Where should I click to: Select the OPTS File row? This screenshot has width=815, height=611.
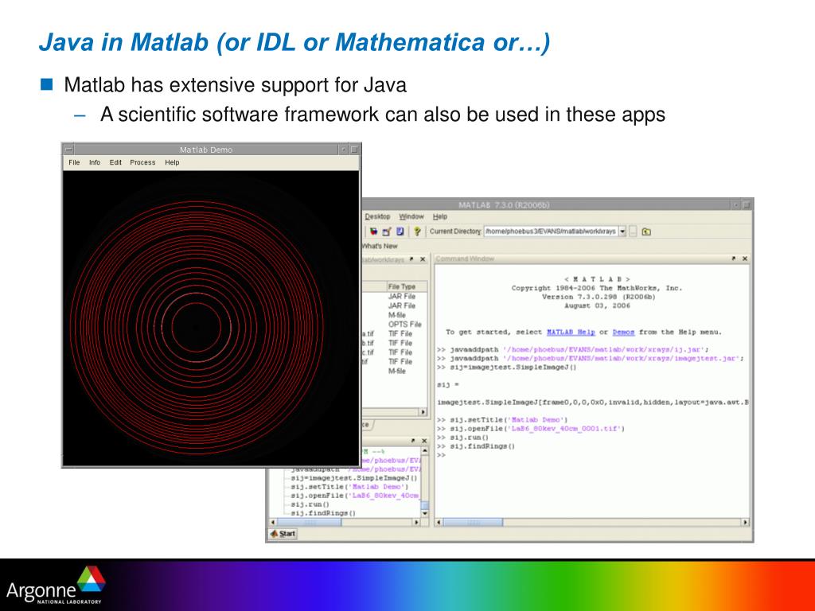click(x=395, y=325)
